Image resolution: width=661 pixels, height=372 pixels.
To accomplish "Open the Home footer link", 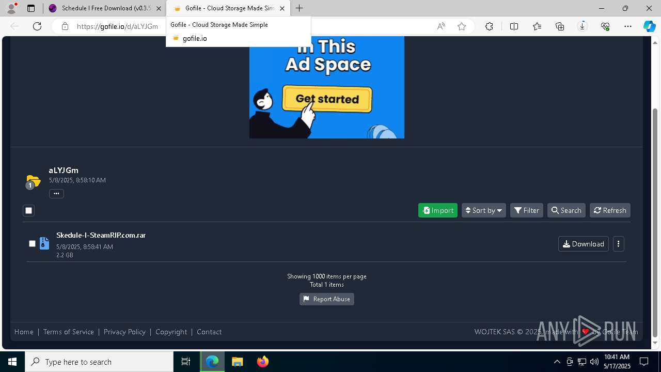I will click(24, 332).
